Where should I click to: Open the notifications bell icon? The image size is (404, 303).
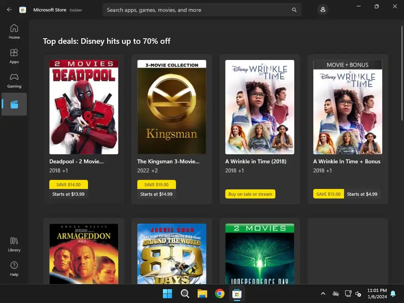coord(393,294)
